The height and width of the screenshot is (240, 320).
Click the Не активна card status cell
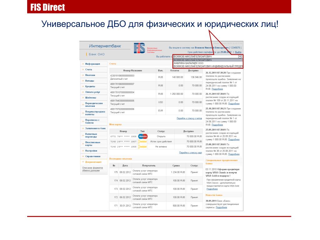pyautogui.click(x=161, y=147)
